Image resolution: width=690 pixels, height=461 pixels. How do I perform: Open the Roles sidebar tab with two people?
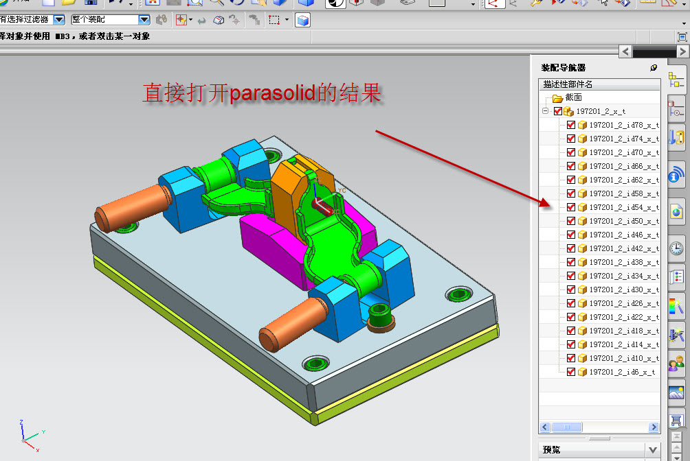[676, 364]
